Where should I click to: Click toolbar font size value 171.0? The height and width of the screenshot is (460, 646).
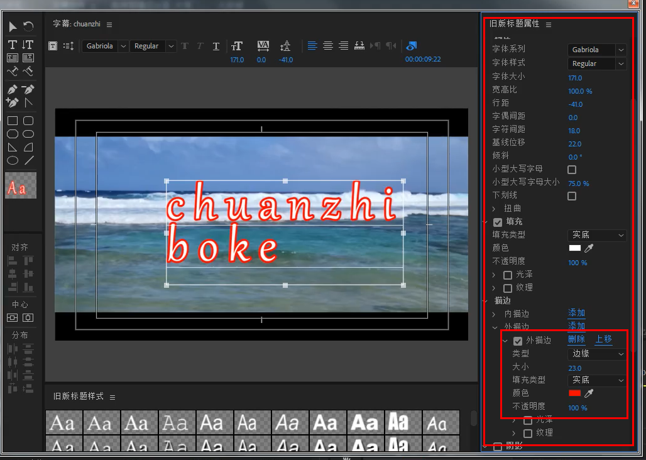[x=237, y=60]
